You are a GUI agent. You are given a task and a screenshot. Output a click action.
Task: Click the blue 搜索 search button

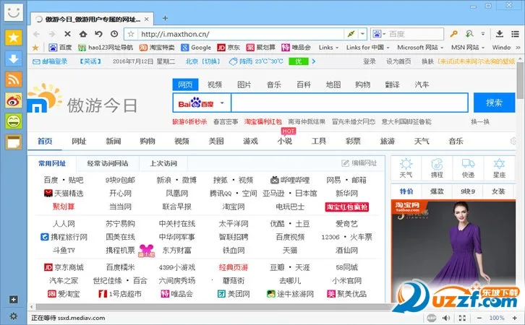click(494, 103)
